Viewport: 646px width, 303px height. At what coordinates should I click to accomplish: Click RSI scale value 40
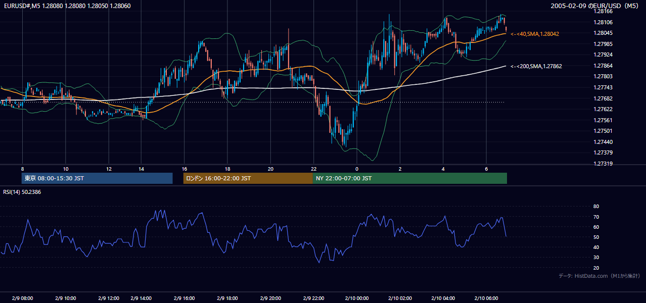pyautogui.click(x=596, y=247)
